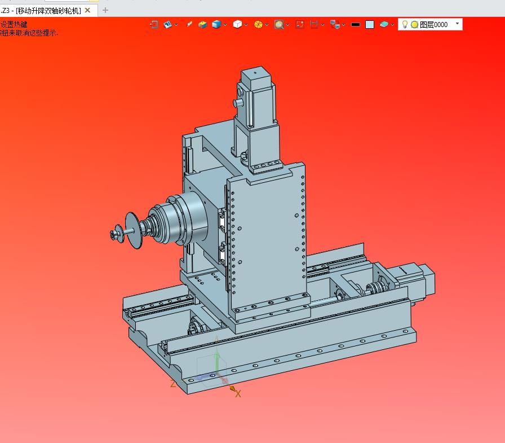
Task: Open the teal plane dropdown arrow
Action: click(x=393, y=25)
